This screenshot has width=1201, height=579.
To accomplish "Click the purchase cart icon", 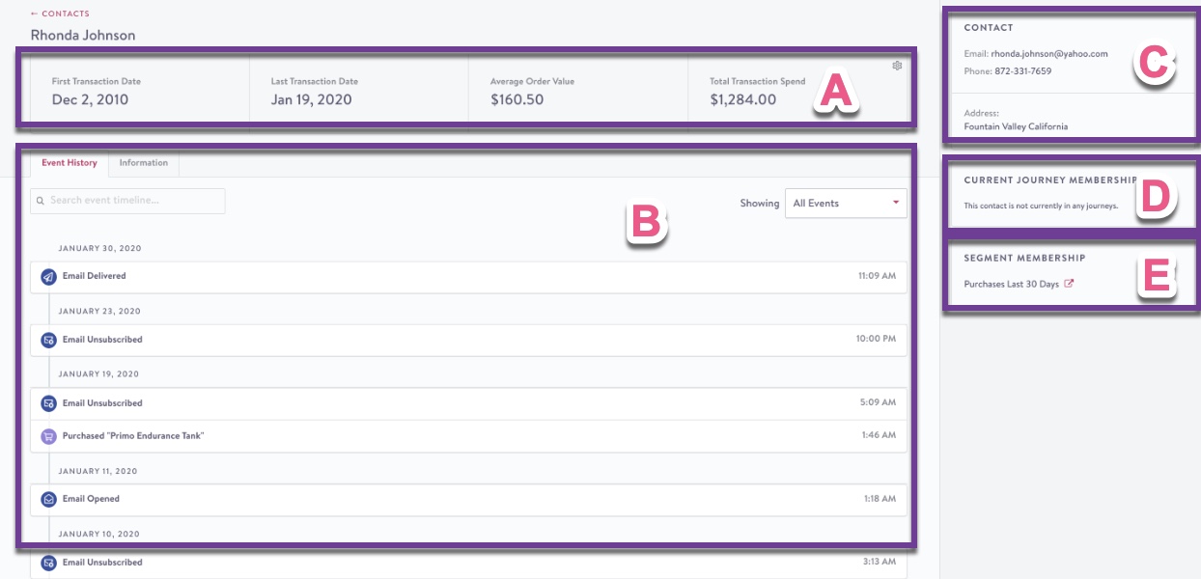I will pyautogui.click(x=48, y=436).
